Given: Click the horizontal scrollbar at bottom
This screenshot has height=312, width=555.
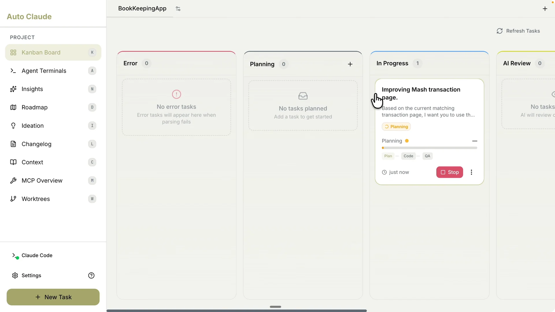Looking at the screenshot, I should 237,311.
